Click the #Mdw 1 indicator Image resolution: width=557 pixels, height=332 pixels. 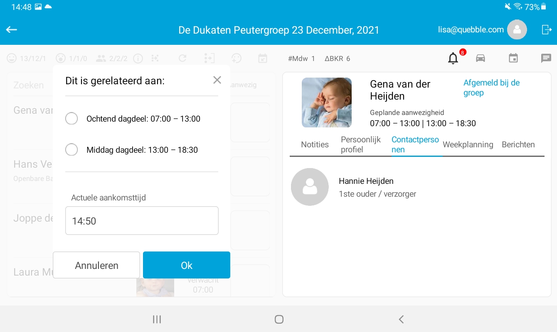coord(301,59)
